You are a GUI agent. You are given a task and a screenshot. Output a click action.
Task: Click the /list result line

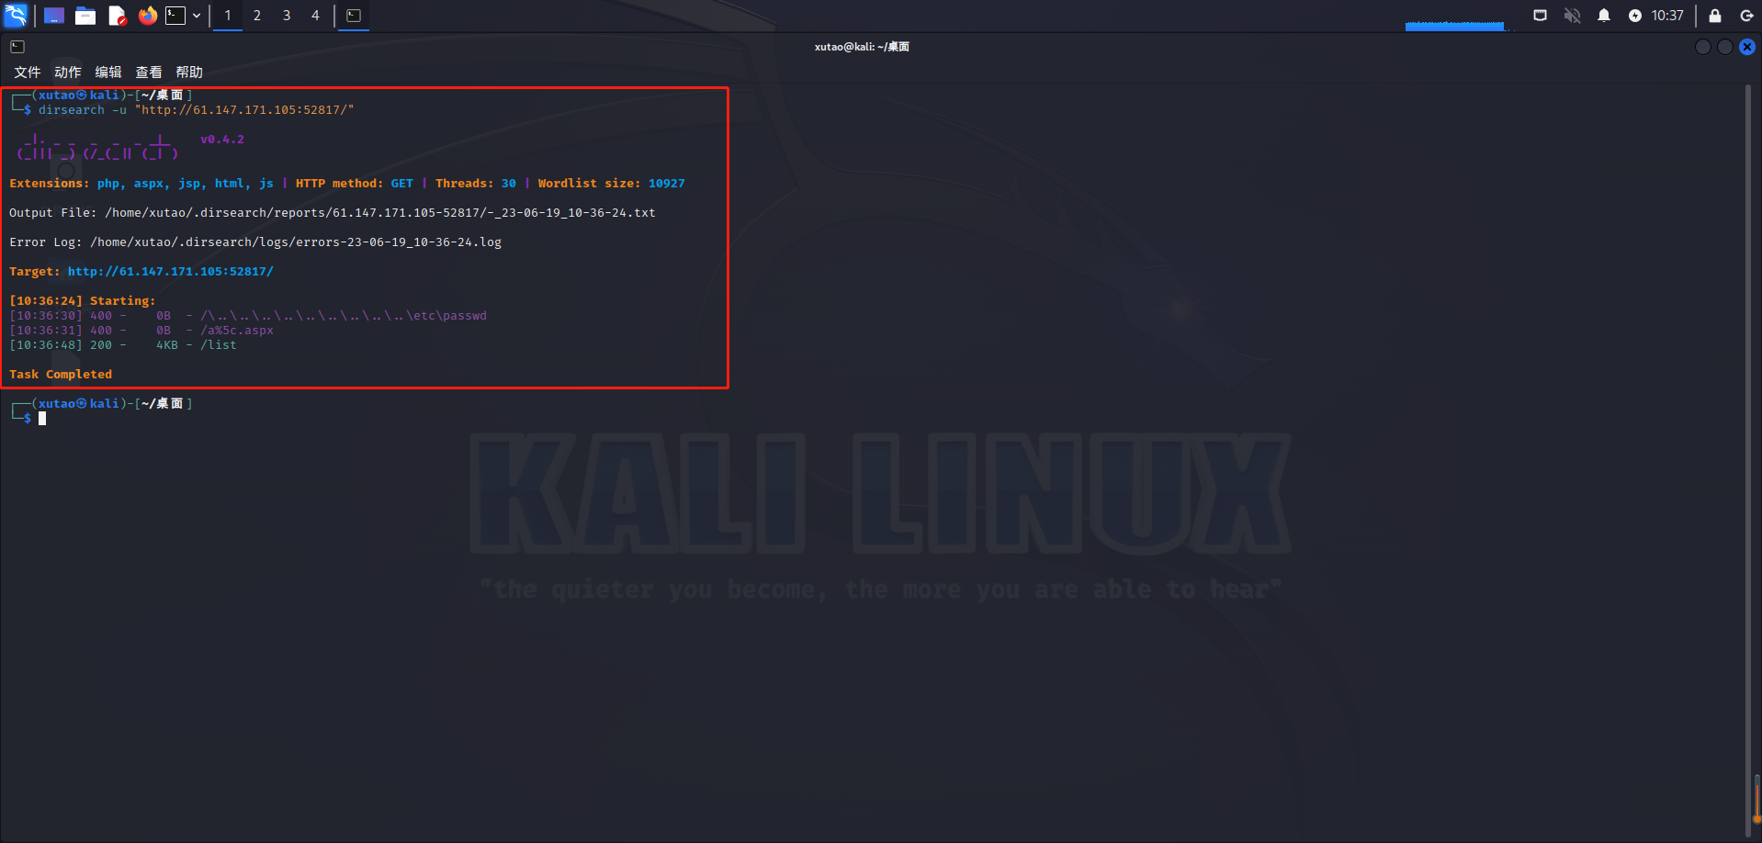123,345
